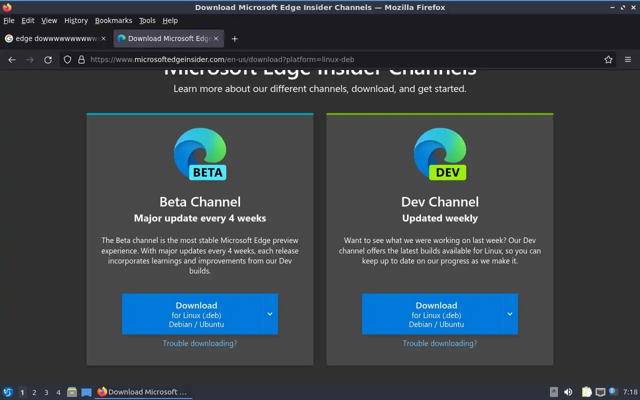Screen dimensions: 640x400
Task: Open the View menu
Action: (49, 20)
